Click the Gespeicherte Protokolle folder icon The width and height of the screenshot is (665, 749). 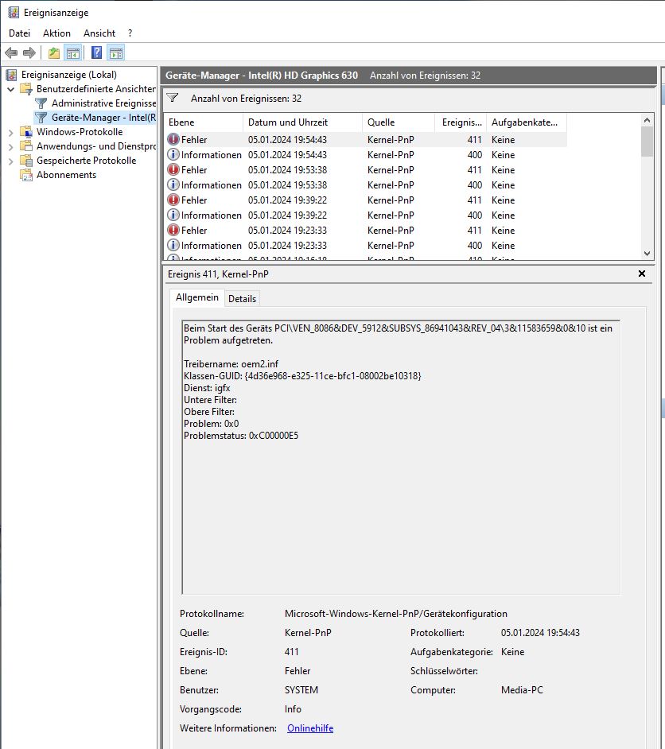pos(26,161)
